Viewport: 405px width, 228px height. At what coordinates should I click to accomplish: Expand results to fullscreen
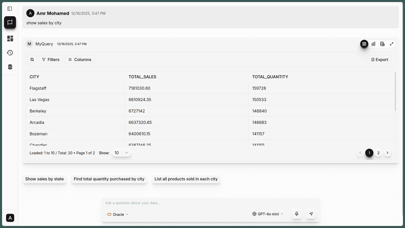pyautogui.click(x=391, y=44)
